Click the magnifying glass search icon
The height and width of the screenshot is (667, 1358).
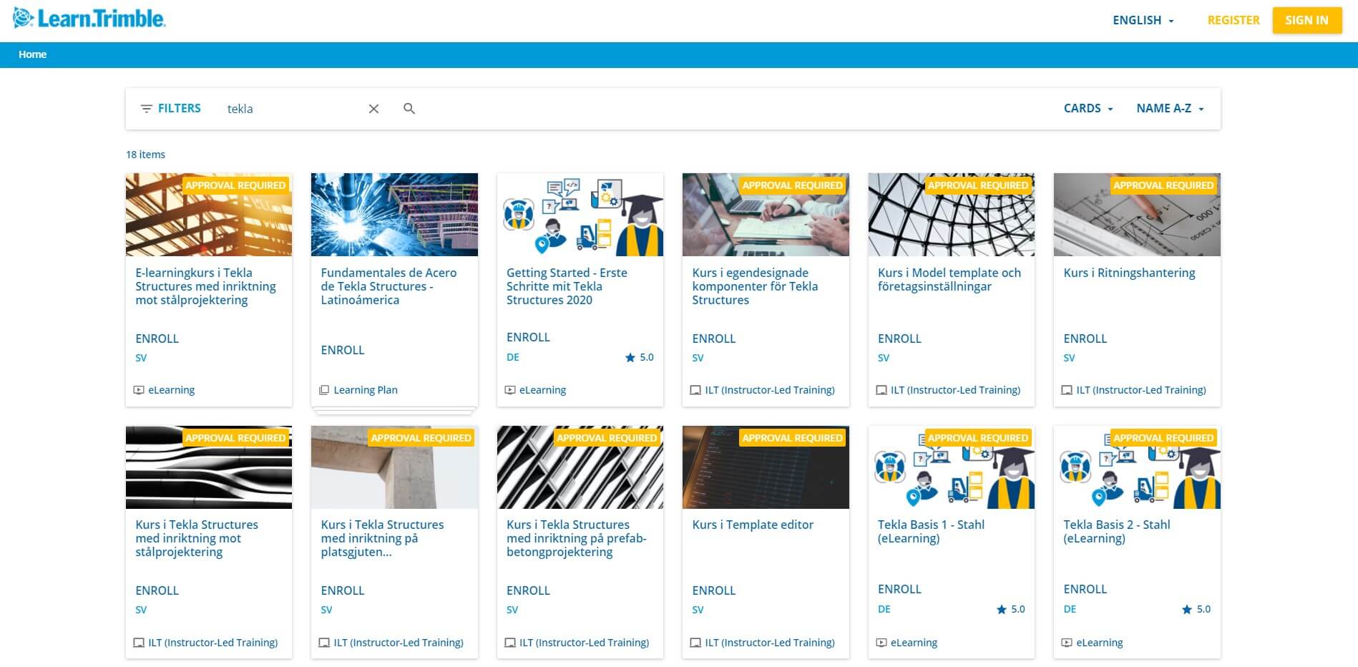[x=409, y=109]
